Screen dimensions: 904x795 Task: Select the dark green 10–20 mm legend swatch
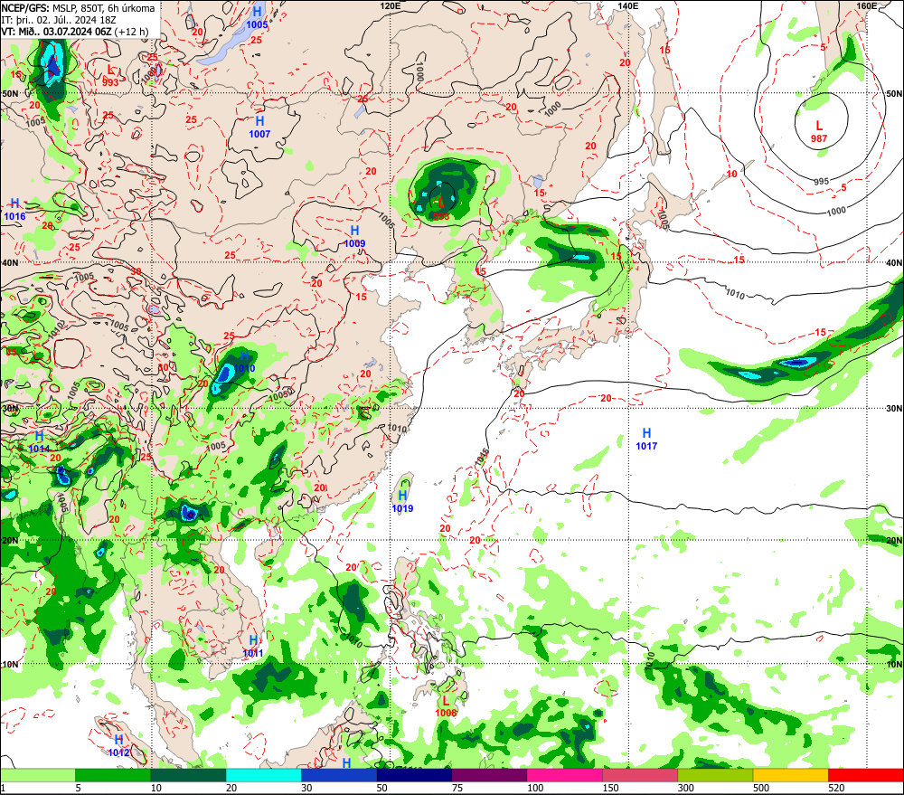pos(189,775)
